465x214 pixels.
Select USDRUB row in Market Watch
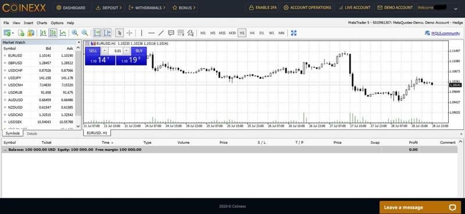pos(38,93)
